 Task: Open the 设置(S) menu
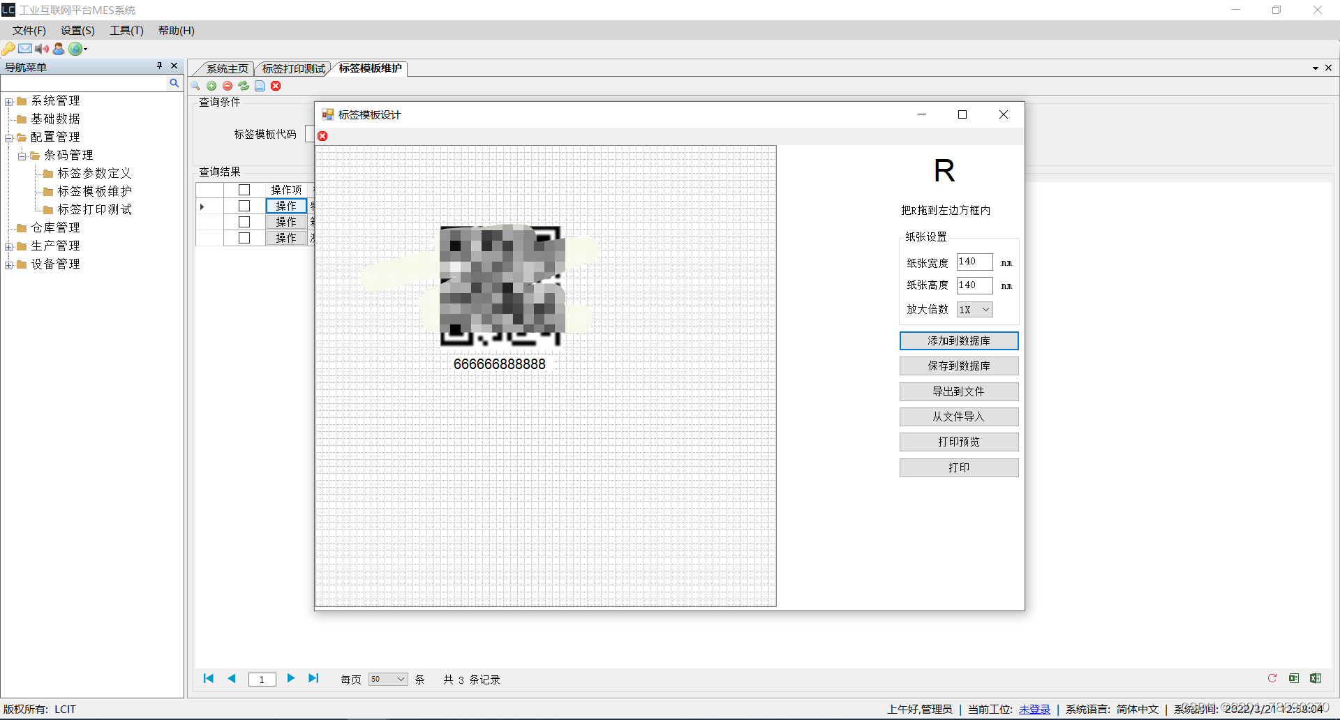(x=77, y=31)
